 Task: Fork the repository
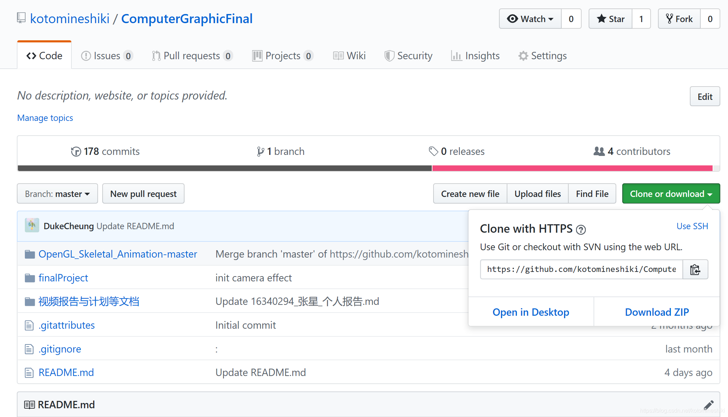(x=679, y=19)
